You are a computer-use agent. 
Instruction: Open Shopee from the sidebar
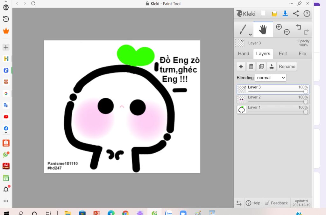(x=6, y=143)
